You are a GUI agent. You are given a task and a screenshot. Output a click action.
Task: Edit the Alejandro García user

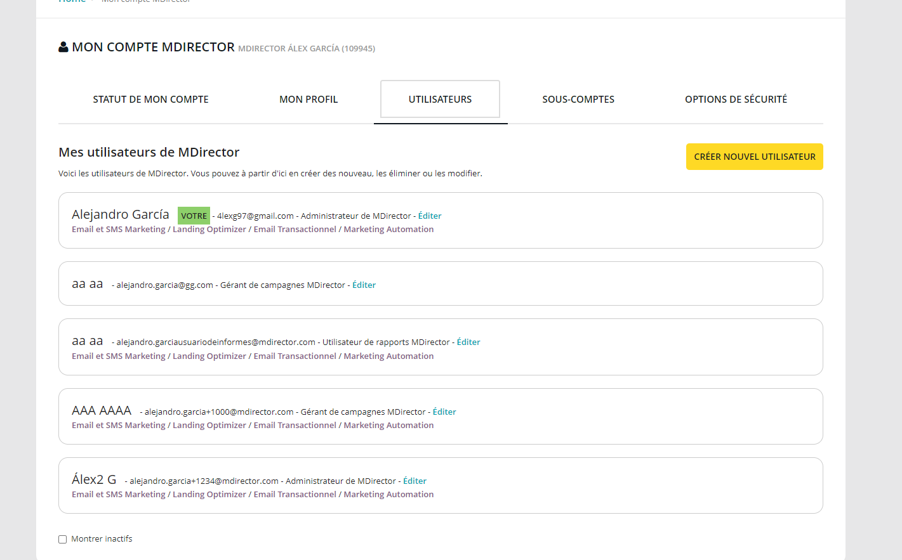coord(430,216)
